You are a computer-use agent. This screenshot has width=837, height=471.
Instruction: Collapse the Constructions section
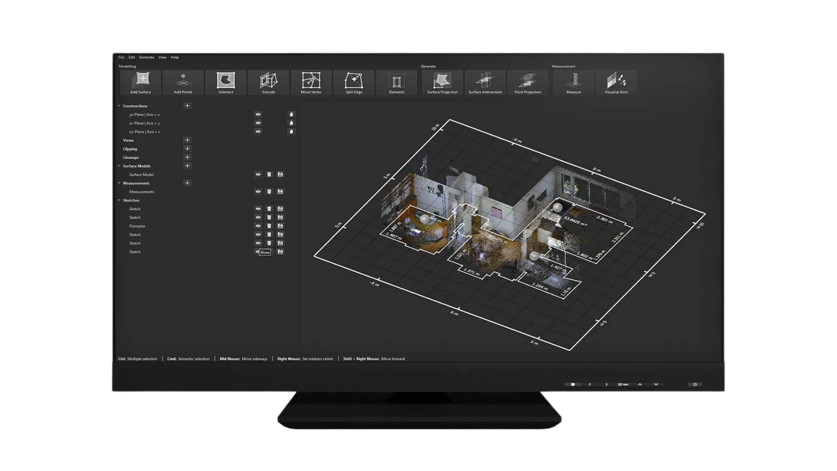[119, 106]
